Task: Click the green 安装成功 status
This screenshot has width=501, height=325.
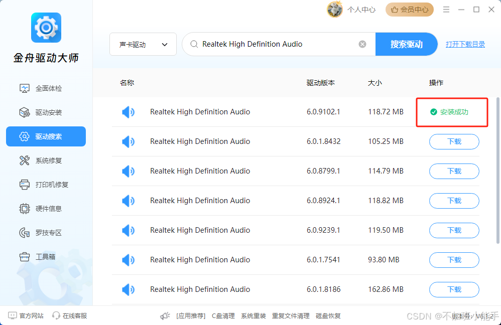Action: [449, 112]
